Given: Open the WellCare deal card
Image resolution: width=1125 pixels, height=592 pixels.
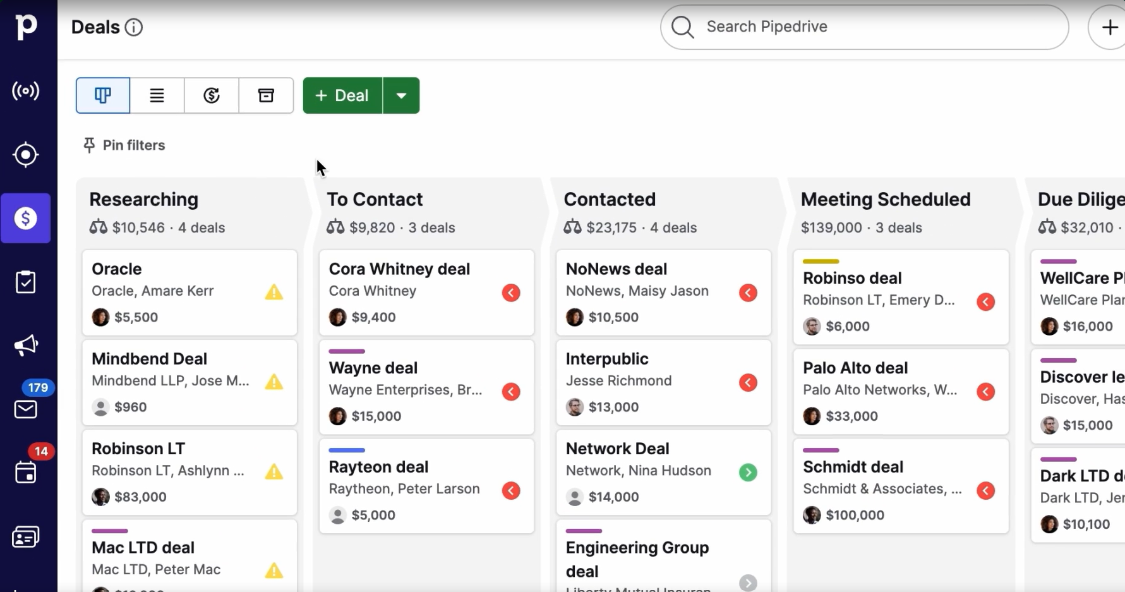Looking at the screenshot, I should [x=1078, y=297].
